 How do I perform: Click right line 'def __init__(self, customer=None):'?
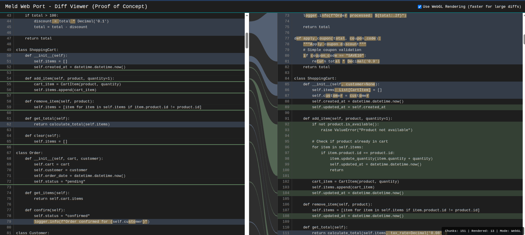[341, 84]
